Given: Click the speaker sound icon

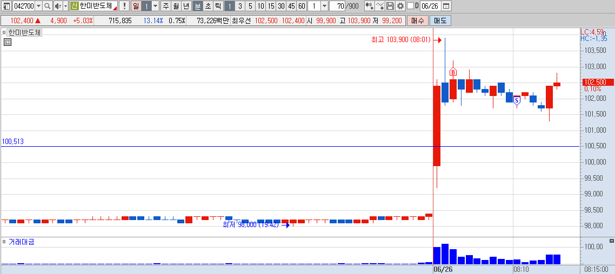Looking at the screenshot, I should (58, 6).
